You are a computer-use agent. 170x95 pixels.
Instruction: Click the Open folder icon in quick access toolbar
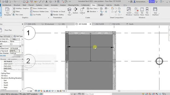tap(3, 2)
